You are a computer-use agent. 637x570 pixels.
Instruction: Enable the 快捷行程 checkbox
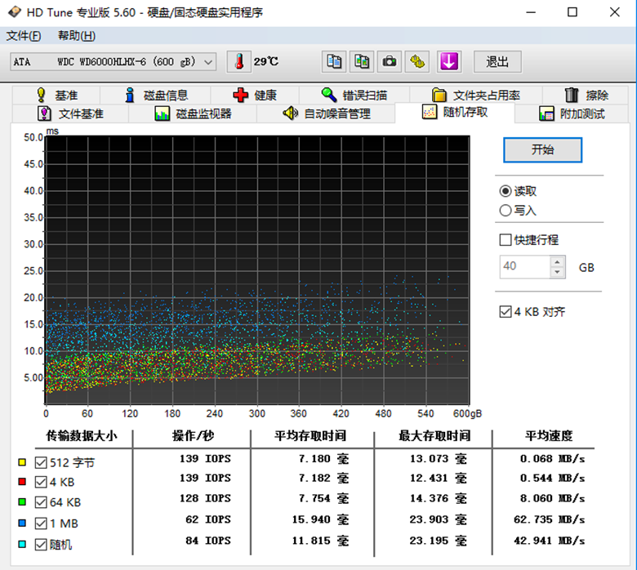[506, 240]
